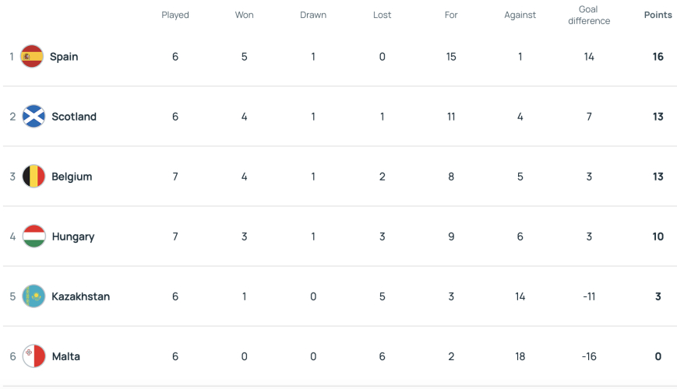This screenshot has height=389, width=677.
Task: Click the Scotland flag icon
Action: (x=33, y=117)
